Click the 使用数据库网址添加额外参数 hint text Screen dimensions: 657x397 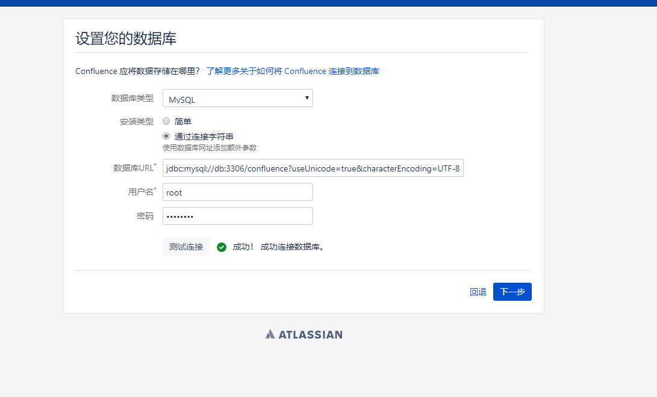210,148
